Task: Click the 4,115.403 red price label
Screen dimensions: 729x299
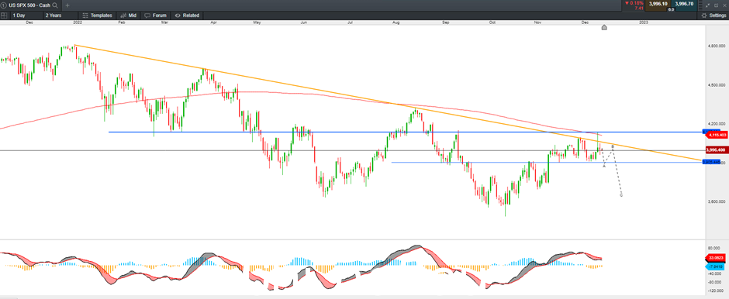Action: 717,135
